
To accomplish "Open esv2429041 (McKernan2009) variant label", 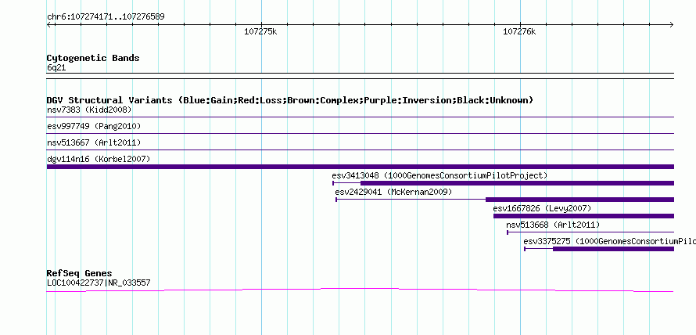I will 393,192.
